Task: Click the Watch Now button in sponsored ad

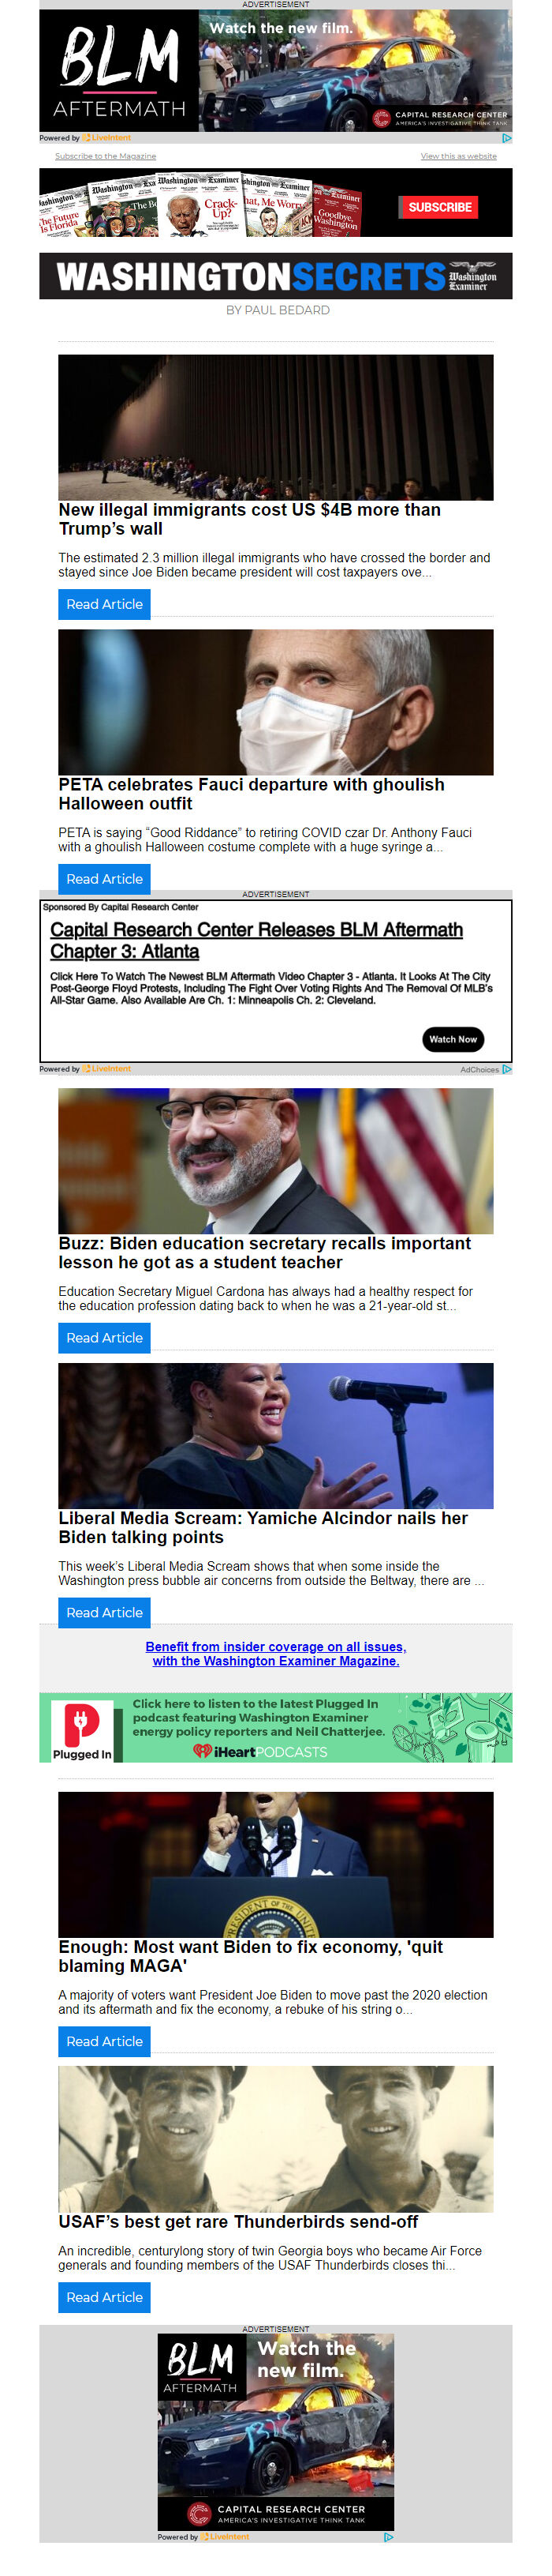Action: (453, 1039)
